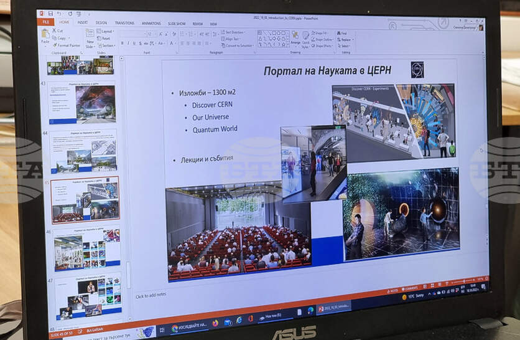Expand the slide Layout dropdown
The height and width of the screenshot is (340, 520).
coord(106,31)
